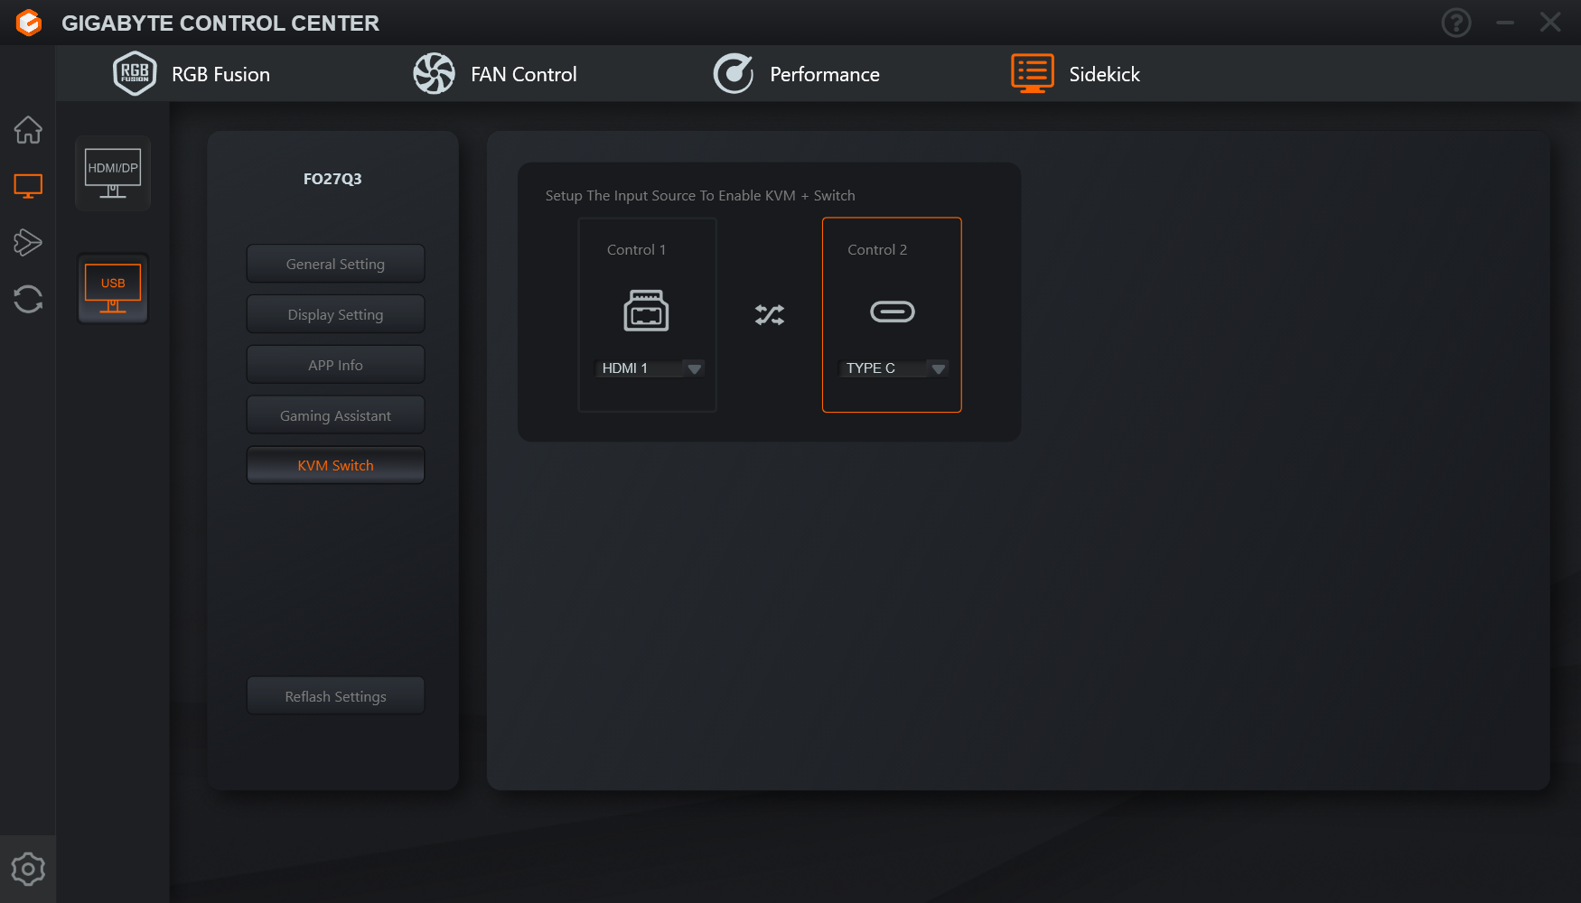Screen dimensions: 1581x903
Task: Click the GIGABYTE CONTROL CENTER title
Action: tap(220, 23)
